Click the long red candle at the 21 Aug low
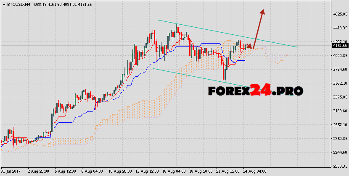This screenshot has height=176, width=349. click(x=225, y=71)
